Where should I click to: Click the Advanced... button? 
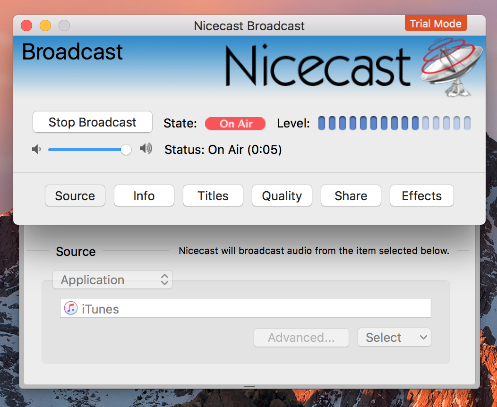301,337
